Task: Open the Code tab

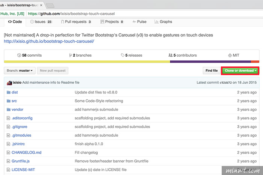Action: (15, 22)
